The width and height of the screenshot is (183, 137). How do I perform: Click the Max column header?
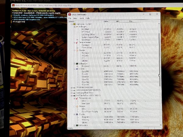point(135,21)
